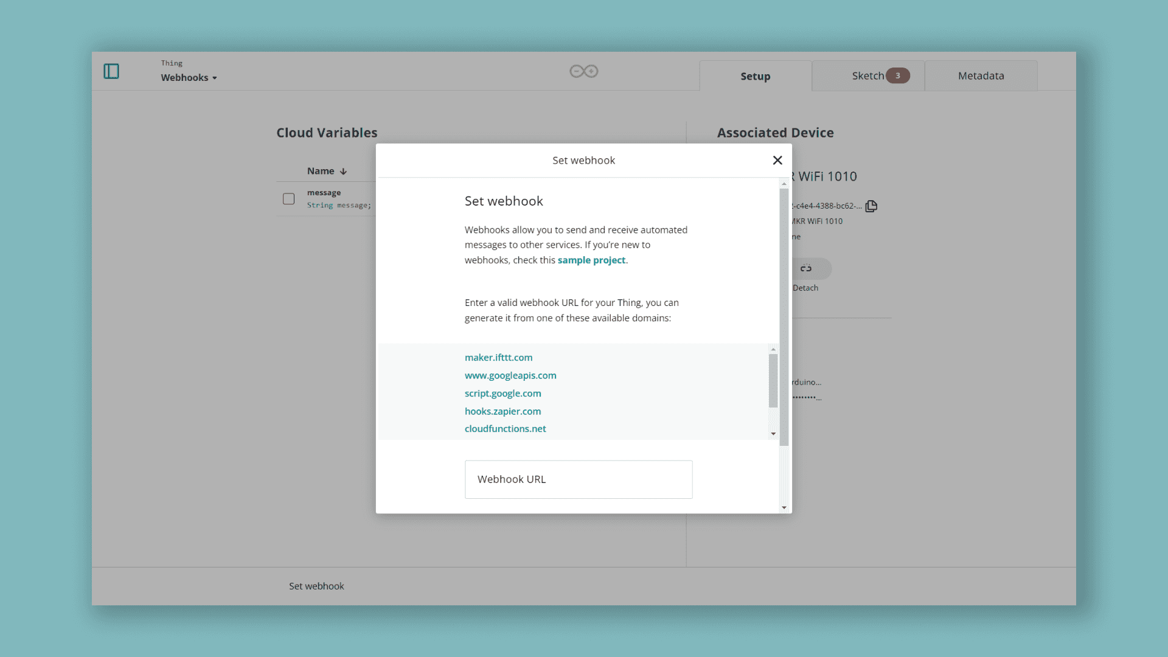Click the maker.ifttt.com domain link

point(498,358)
